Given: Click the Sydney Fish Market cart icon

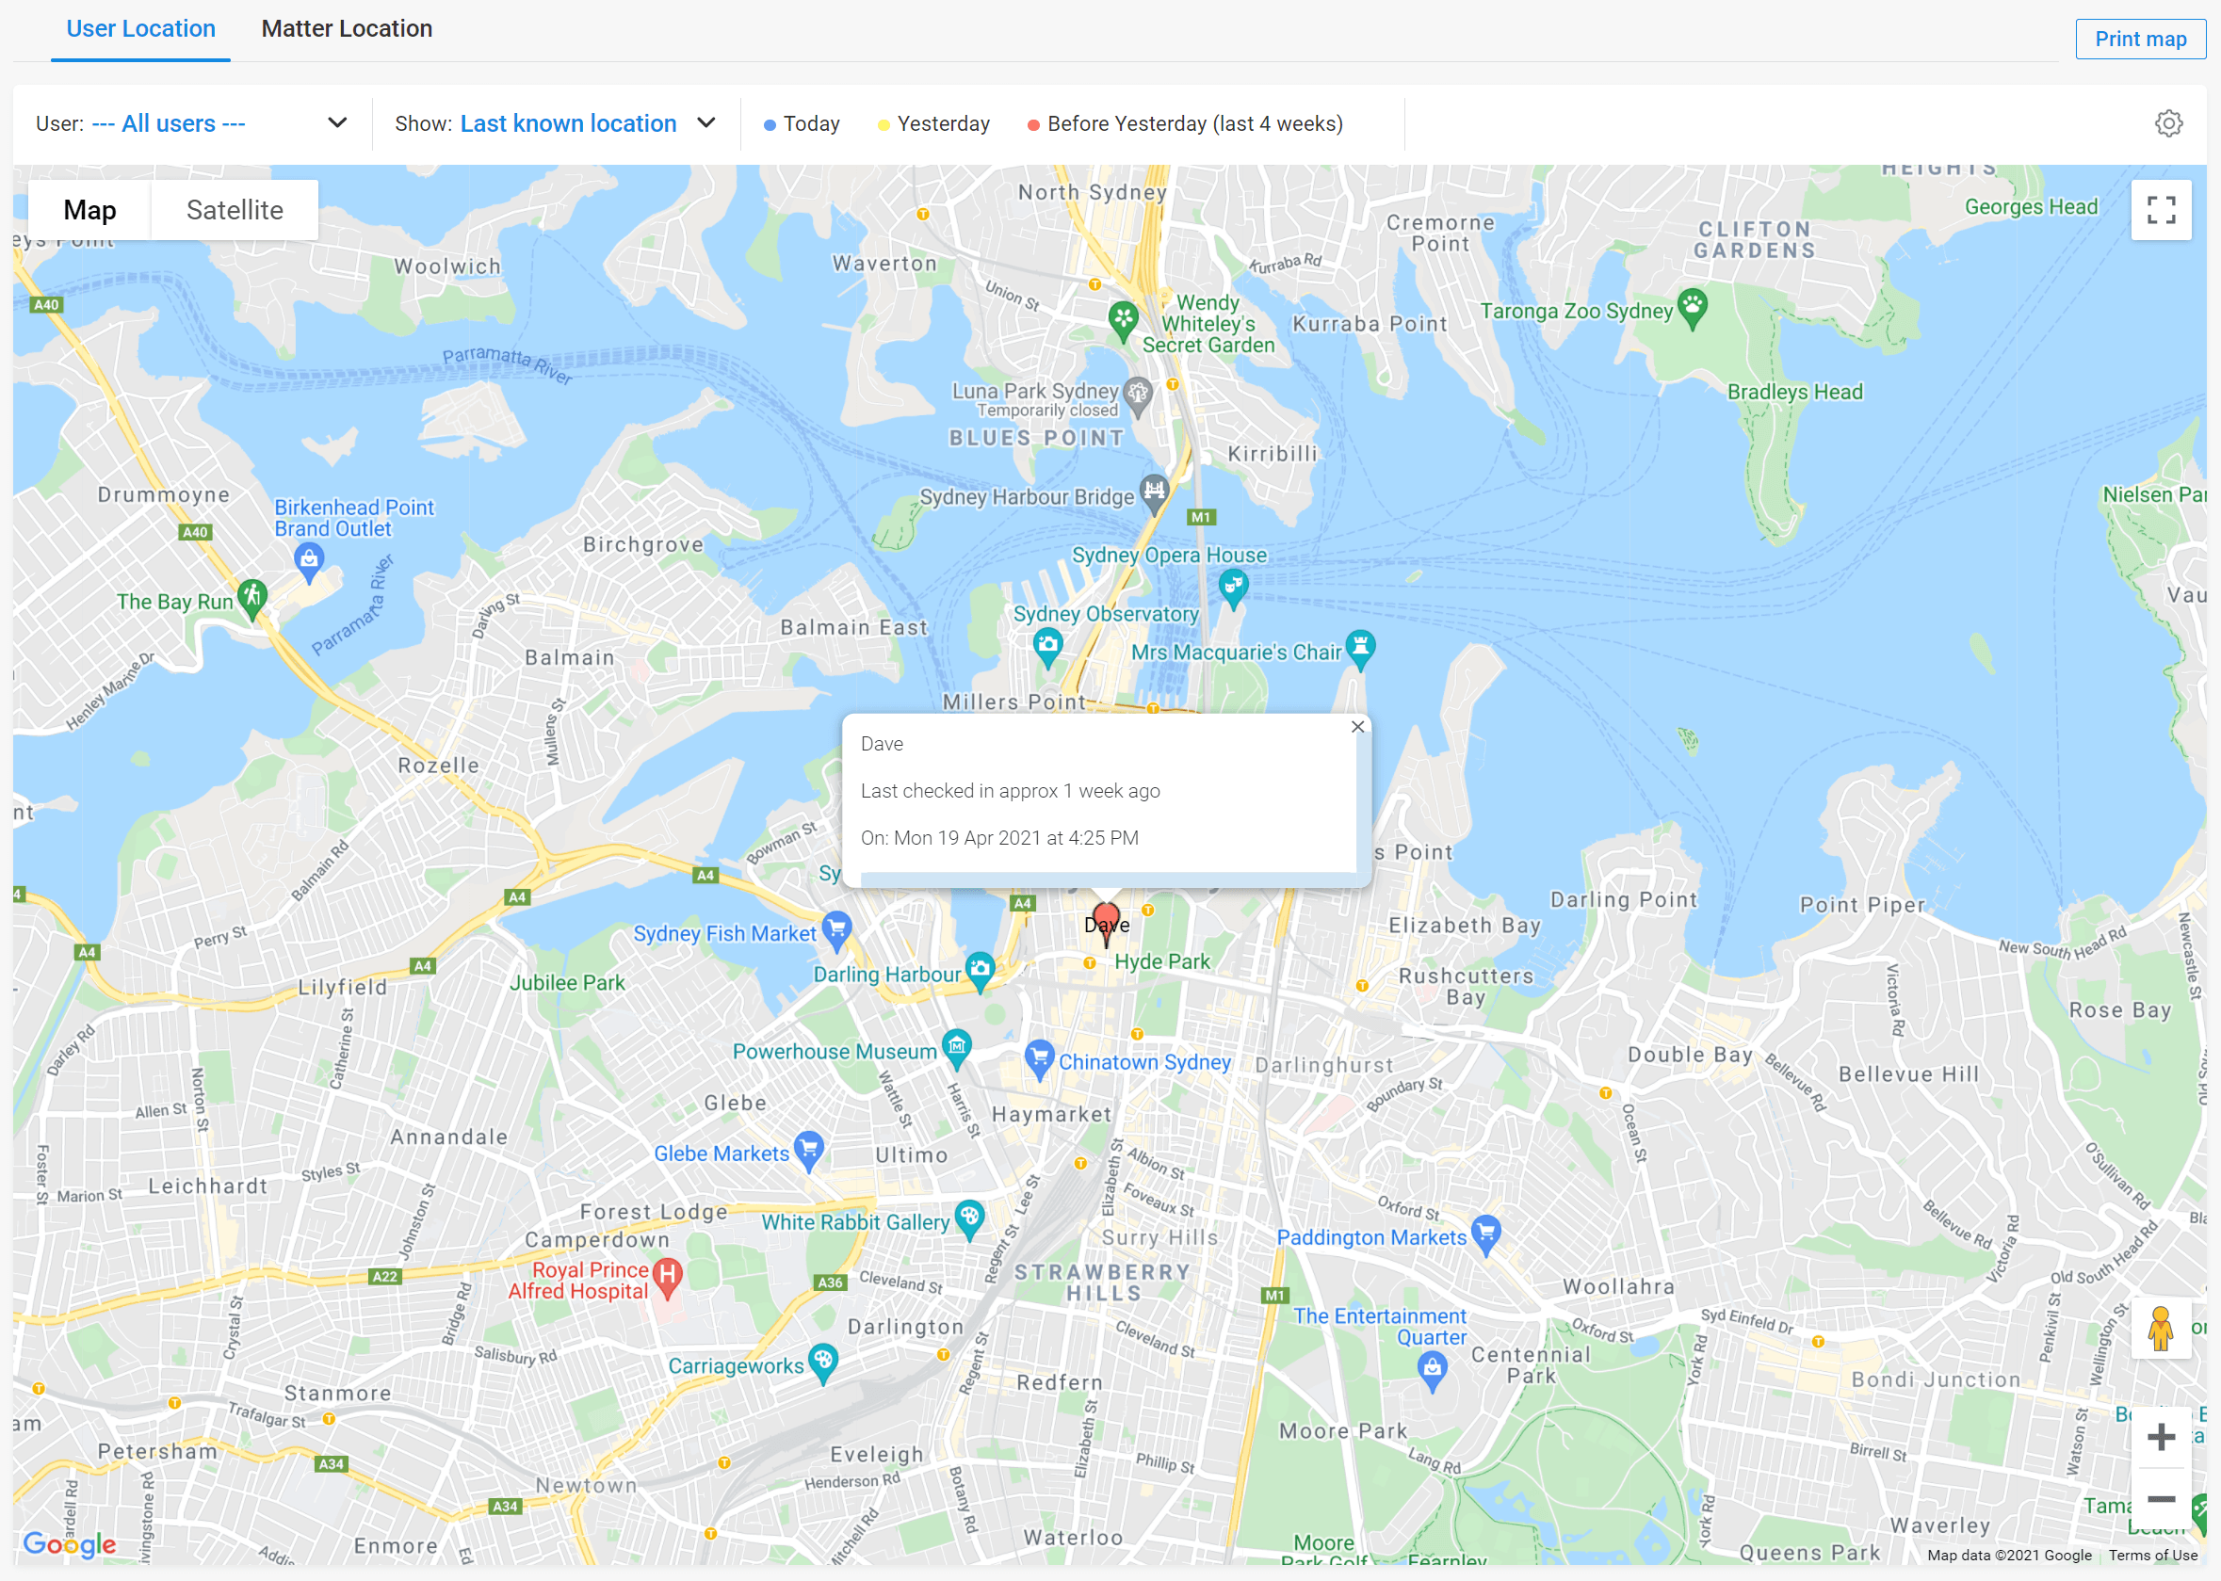Looking at the screenshot, I should tap(836, 930).
